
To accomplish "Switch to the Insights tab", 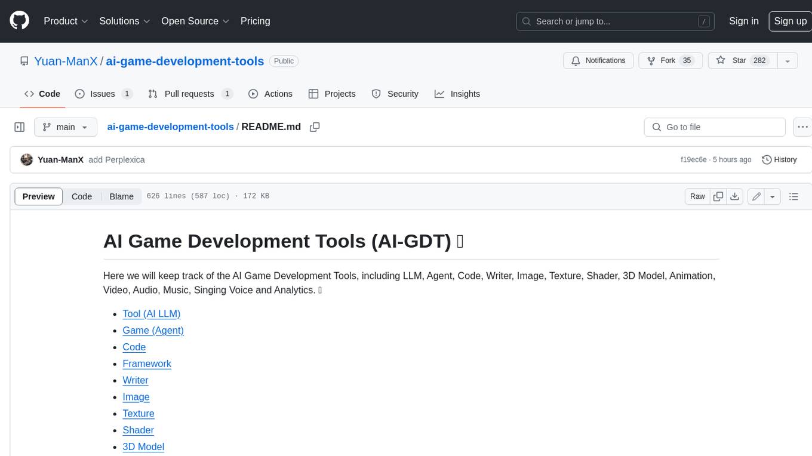I will point(457,94).
